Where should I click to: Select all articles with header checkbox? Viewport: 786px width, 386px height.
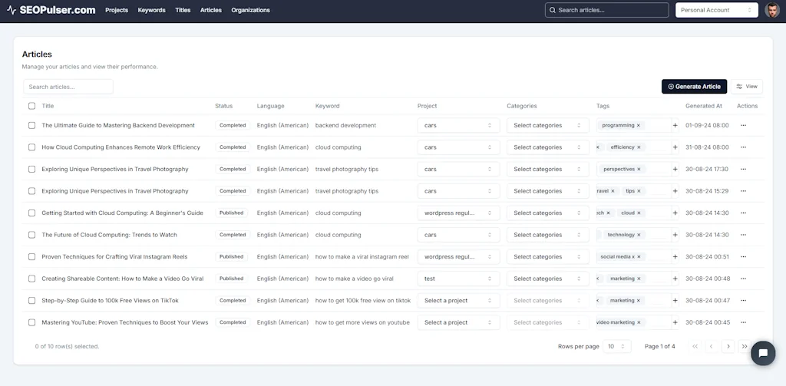tap(31, 106)
